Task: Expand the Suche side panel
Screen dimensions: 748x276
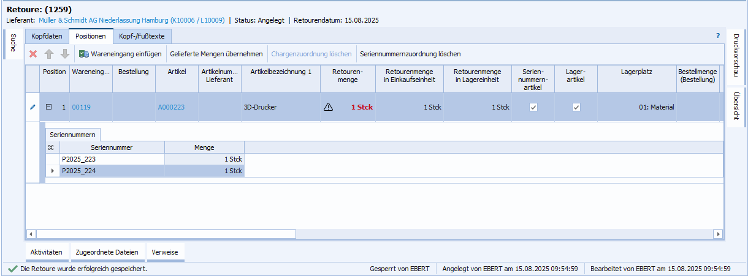Action: pos(13,43)
